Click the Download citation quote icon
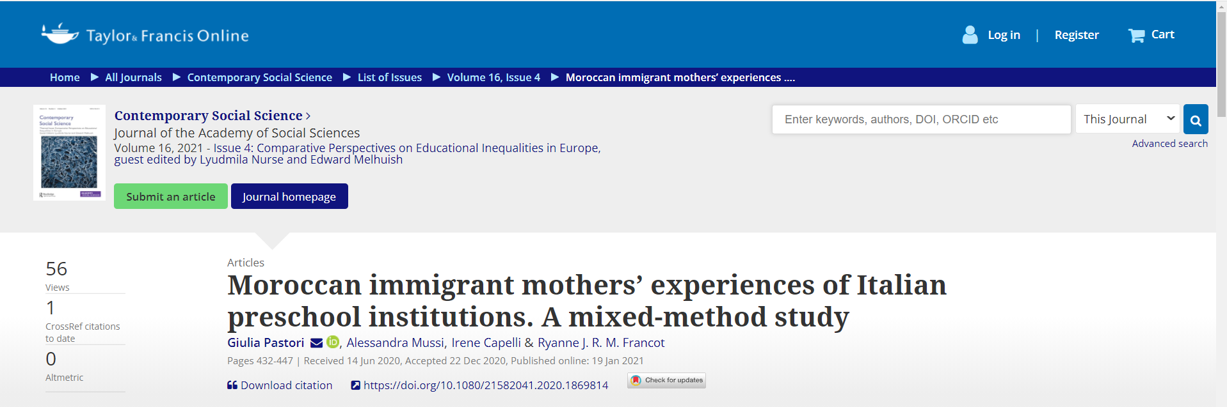 232,385
